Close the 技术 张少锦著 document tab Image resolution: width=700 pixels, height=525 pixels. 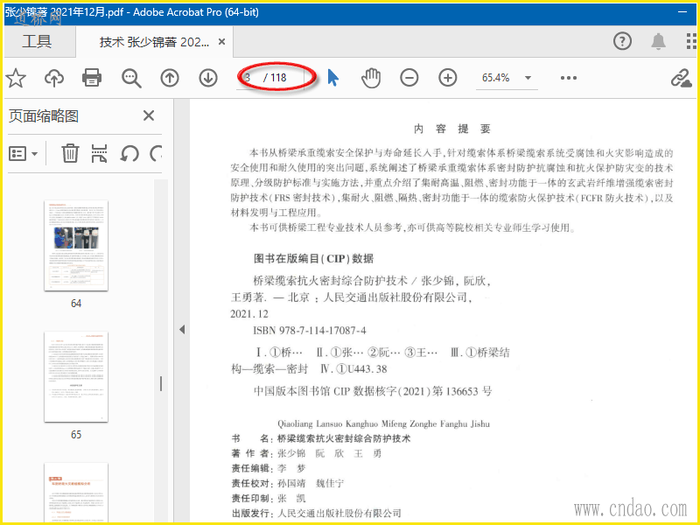(221, 41)
